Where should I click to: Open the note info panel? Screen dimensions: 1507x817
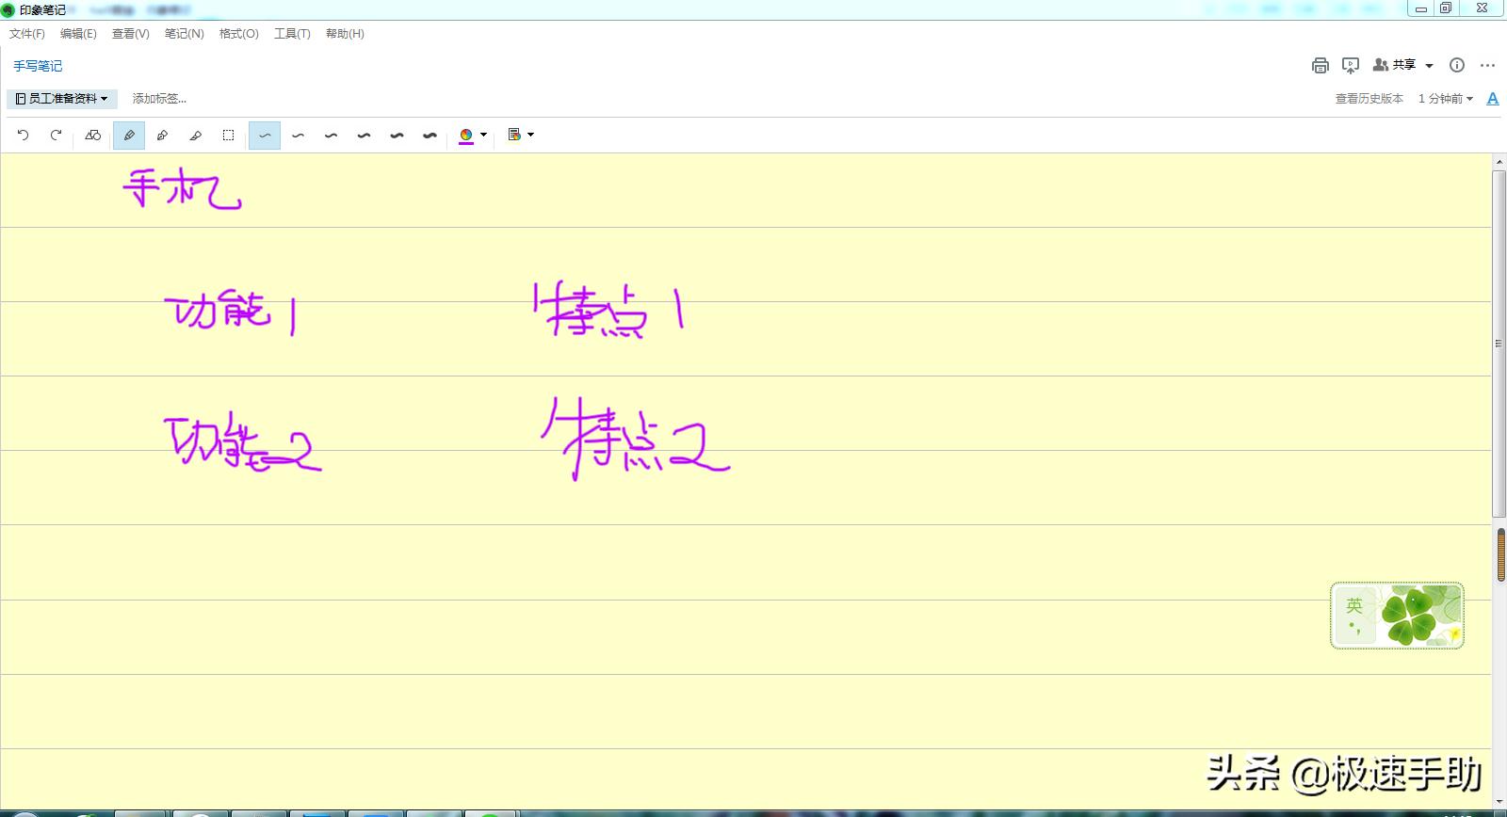(x=1457, y=65)
